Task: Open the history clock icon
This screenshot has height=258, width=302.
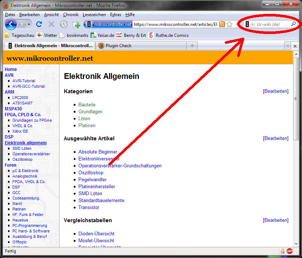Action: [x=64, y=24]
